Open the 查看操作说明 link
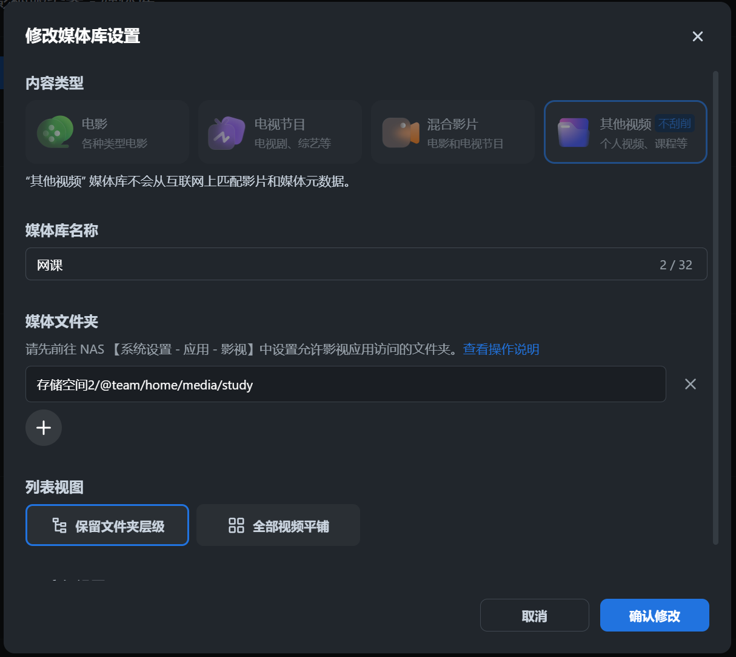 (x=501, y=349)
